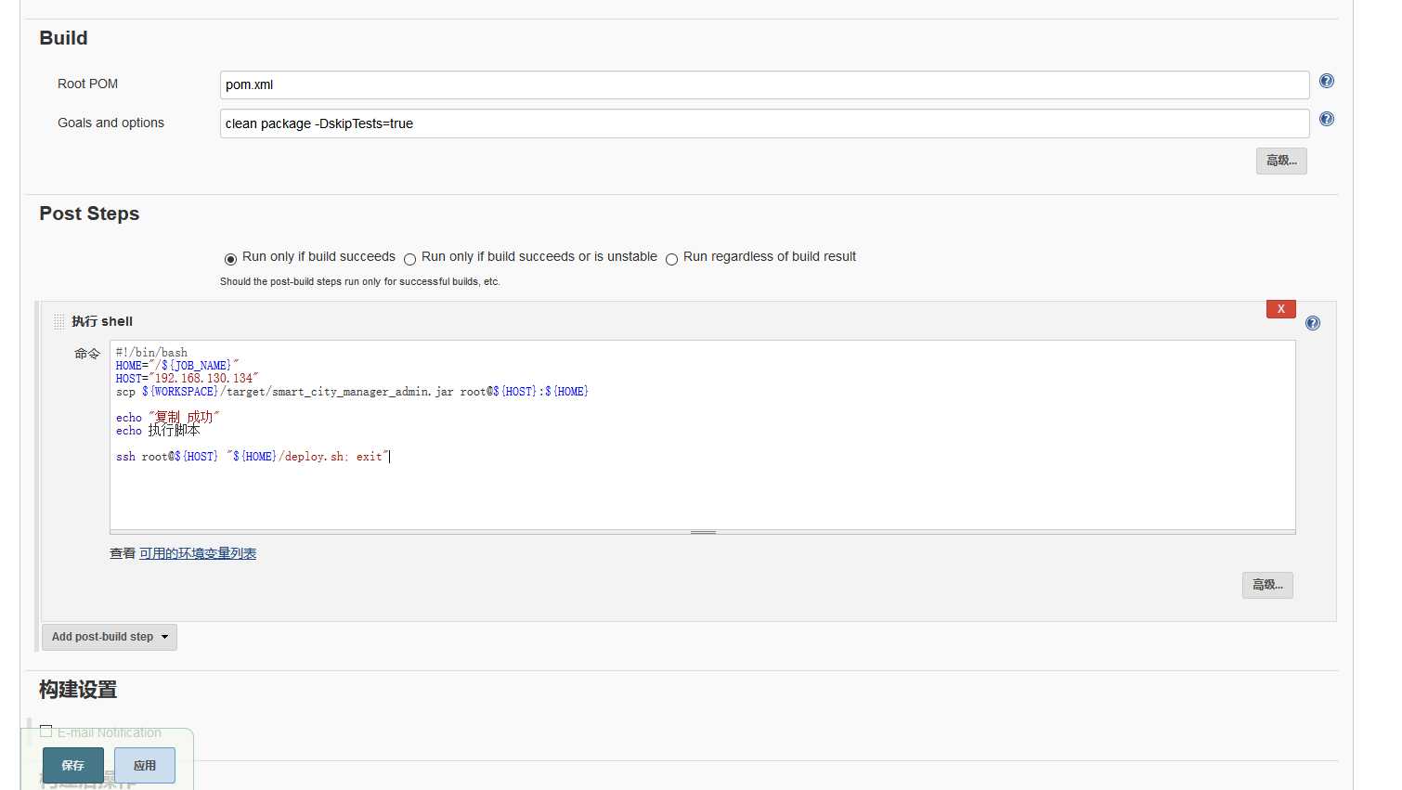Open the 可用的环境变量列表 link
The image size is (1402, 790).
point(198,553)
